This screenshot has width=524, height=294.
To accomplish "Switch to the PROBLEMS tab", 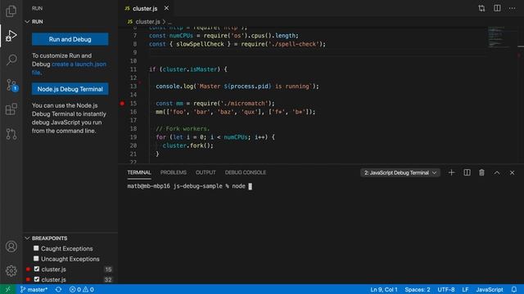I will pyautogui.click(x=173, y=172).
